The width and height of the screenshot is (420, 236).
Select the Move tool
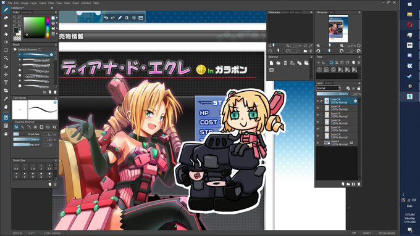pos(6,75)
